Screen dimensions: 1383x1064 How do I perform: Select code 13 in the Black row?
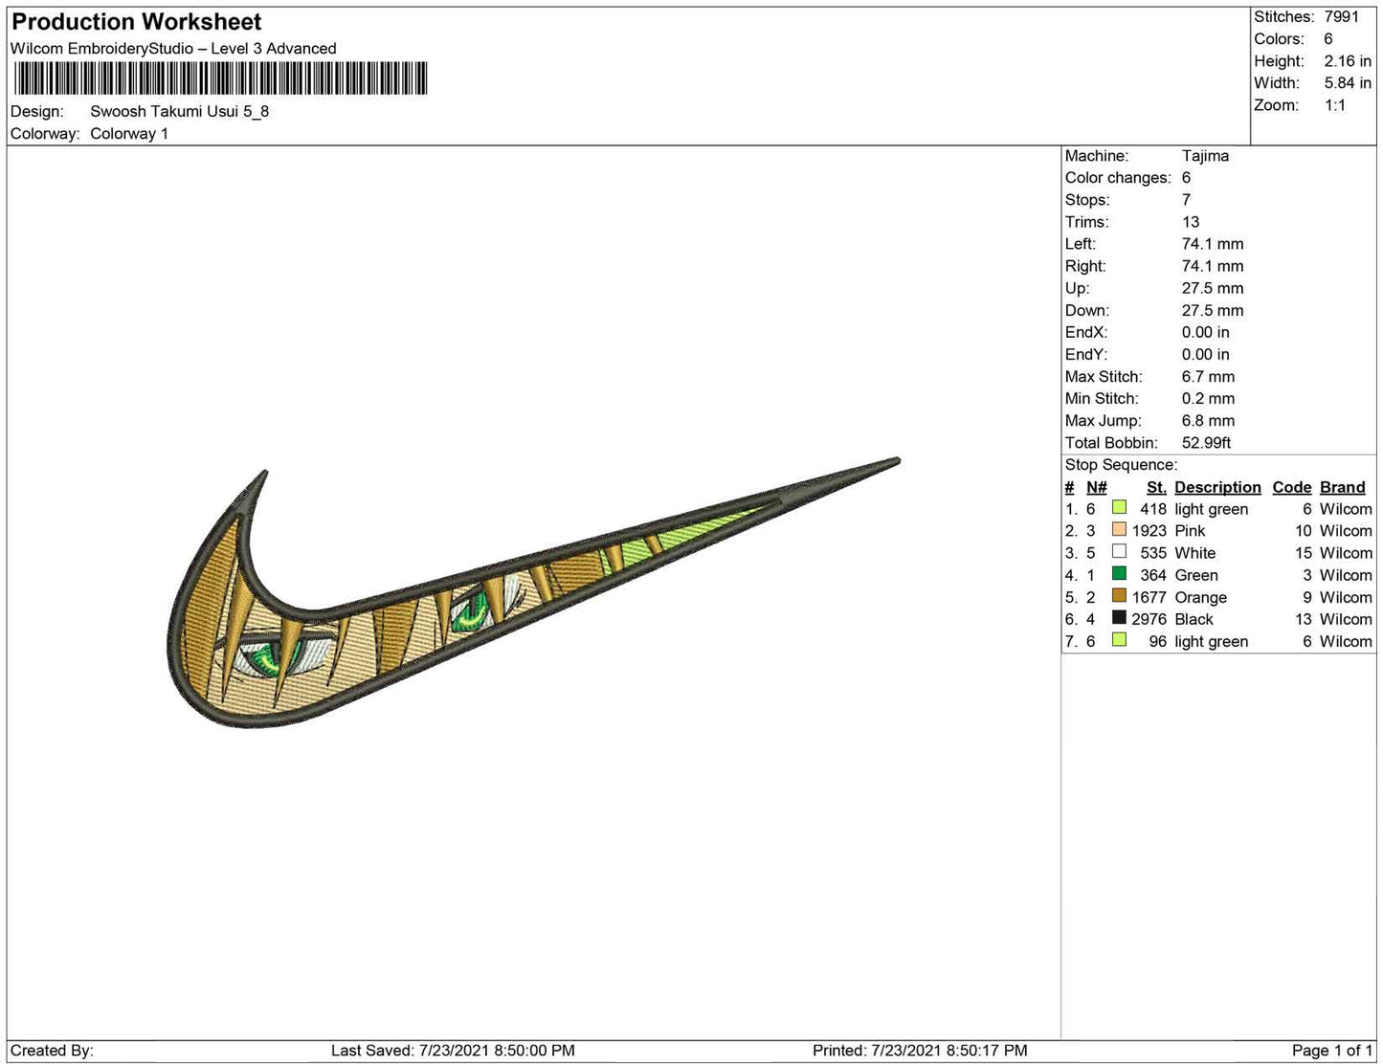pyautogui.click(x=1304, y=619)
